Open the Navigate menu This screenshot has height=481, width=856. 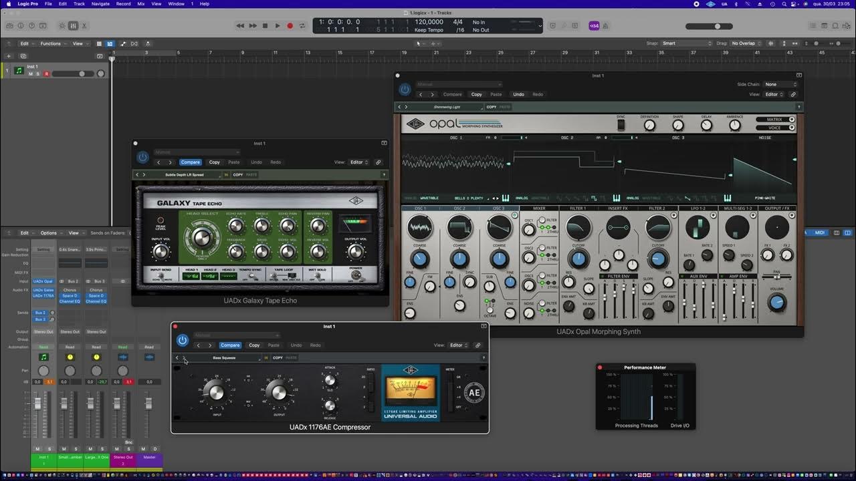(x=100, y=4)
